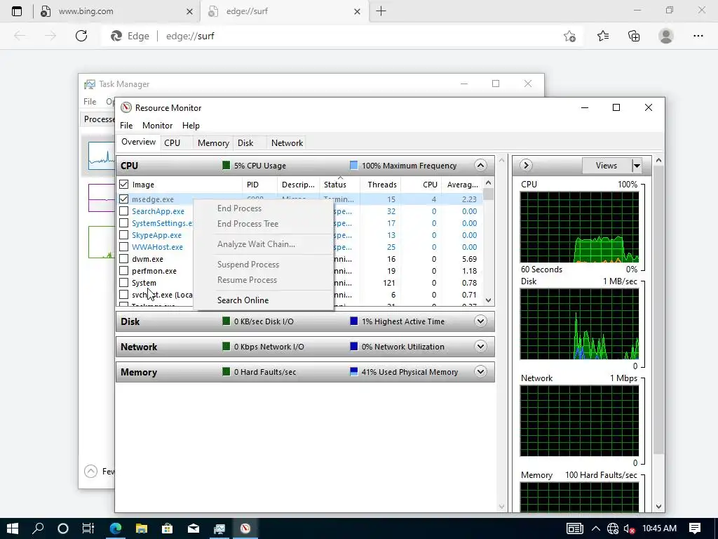Close the edge://surf tab

coord(357,11)
